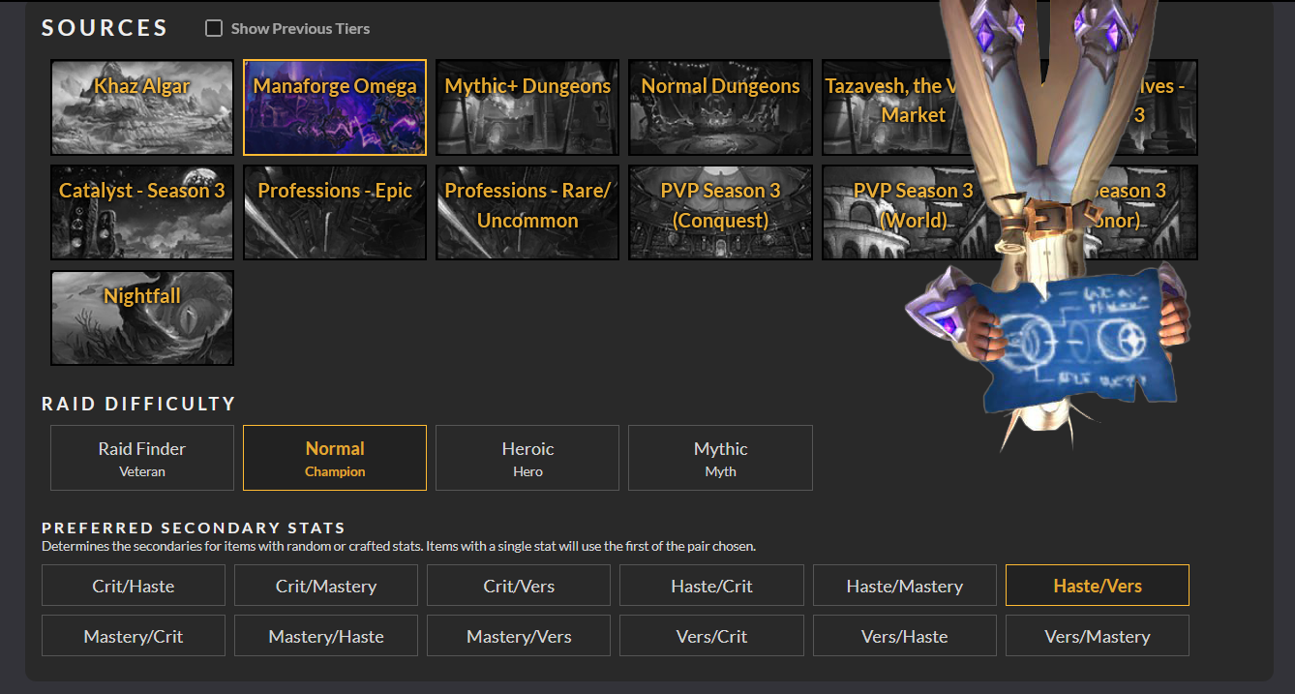Choose Mythic raid difficulty
1295x694 pixels.
720,458
